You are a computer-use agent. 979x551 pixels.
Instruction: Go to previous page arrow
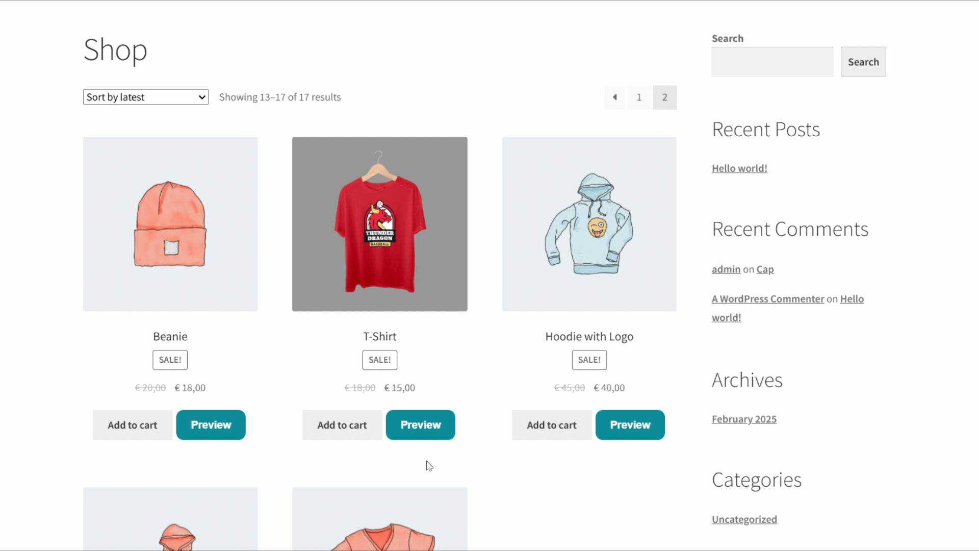[615, 97]
